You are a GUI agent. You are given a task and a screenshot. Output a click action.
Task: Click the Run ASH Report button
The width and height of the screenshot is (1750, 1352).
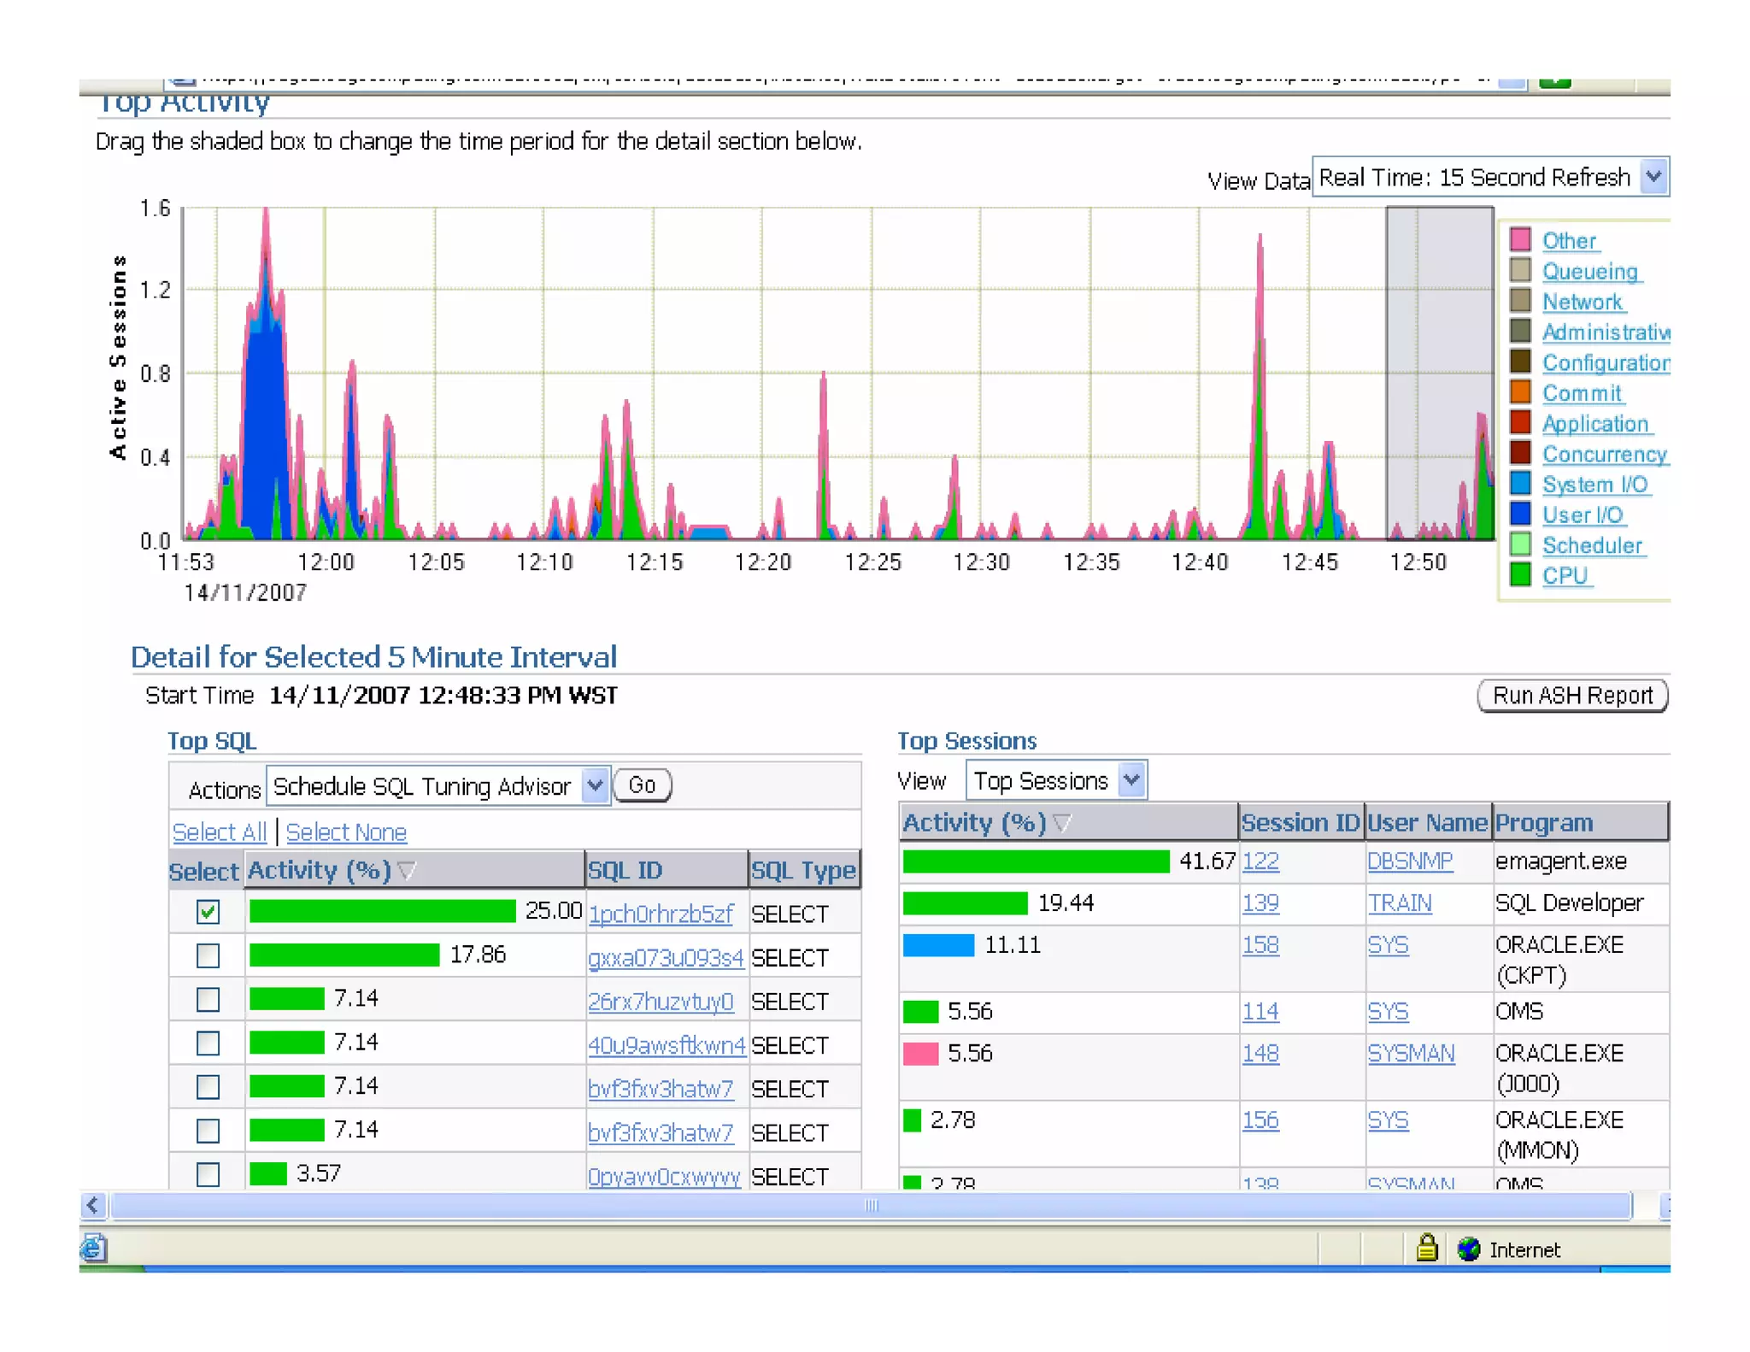1572,696
